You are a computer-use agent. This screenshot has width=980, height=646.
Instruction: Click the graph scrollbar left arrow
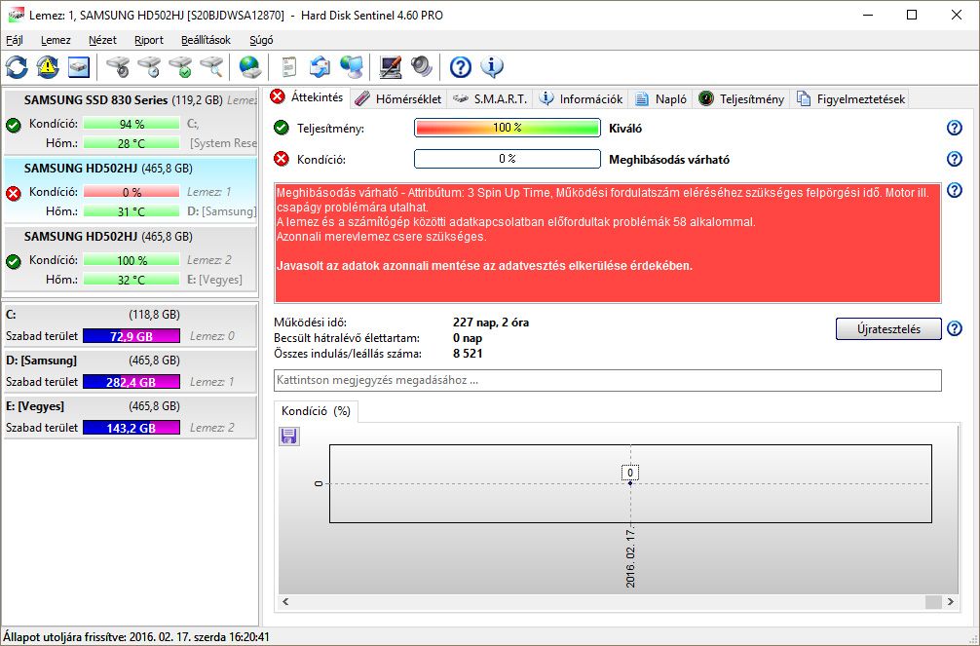285,601
